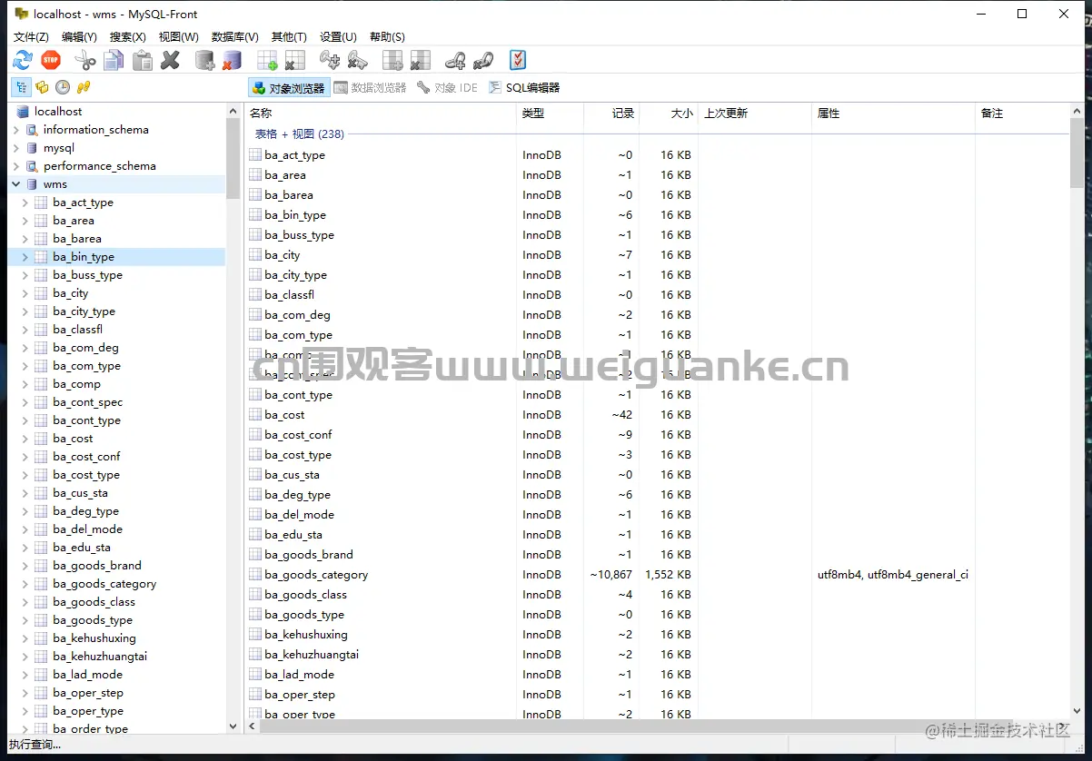Switch to 对象 IDE tab
This screenshot has width=1092, height=761.
447,88
